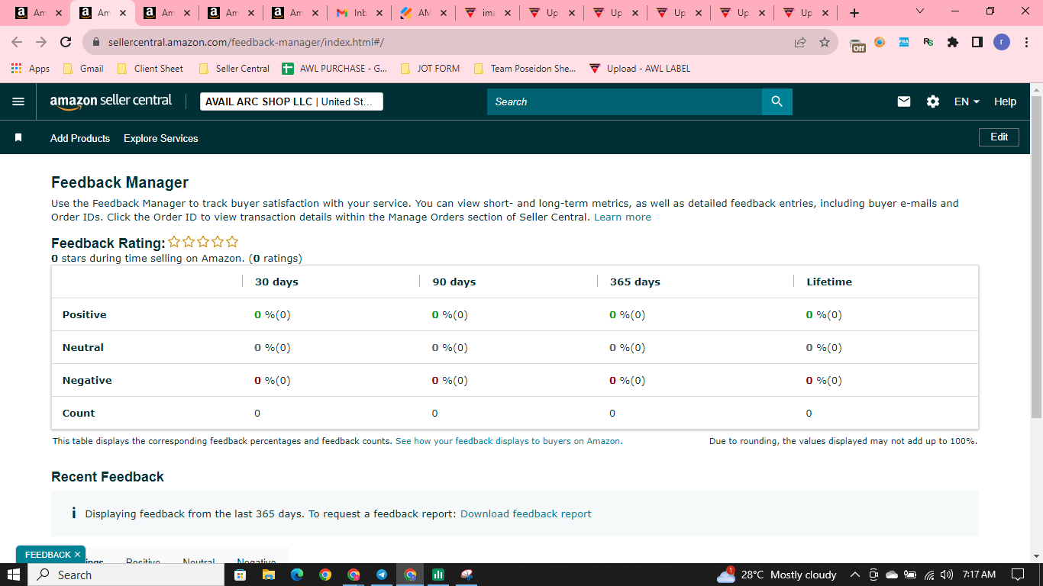Click the 90 days column header
This screenshot has width=1043, height=586.
tap(454, 282)
